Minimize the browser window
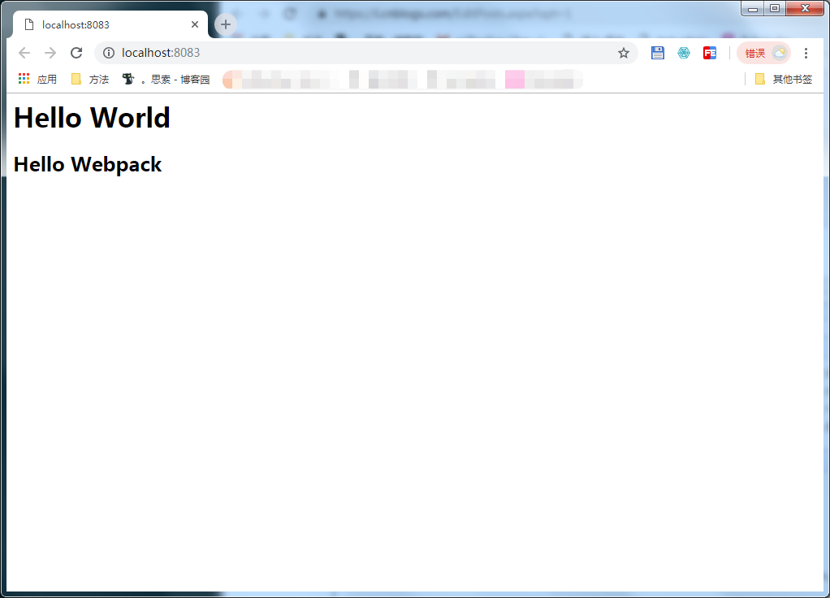Image resolution: width=830 pixels, height=598 pixels. point(752,8)
